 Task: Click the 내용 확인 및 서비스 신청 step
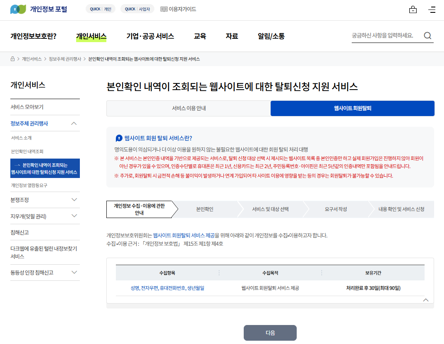[401, 209]
